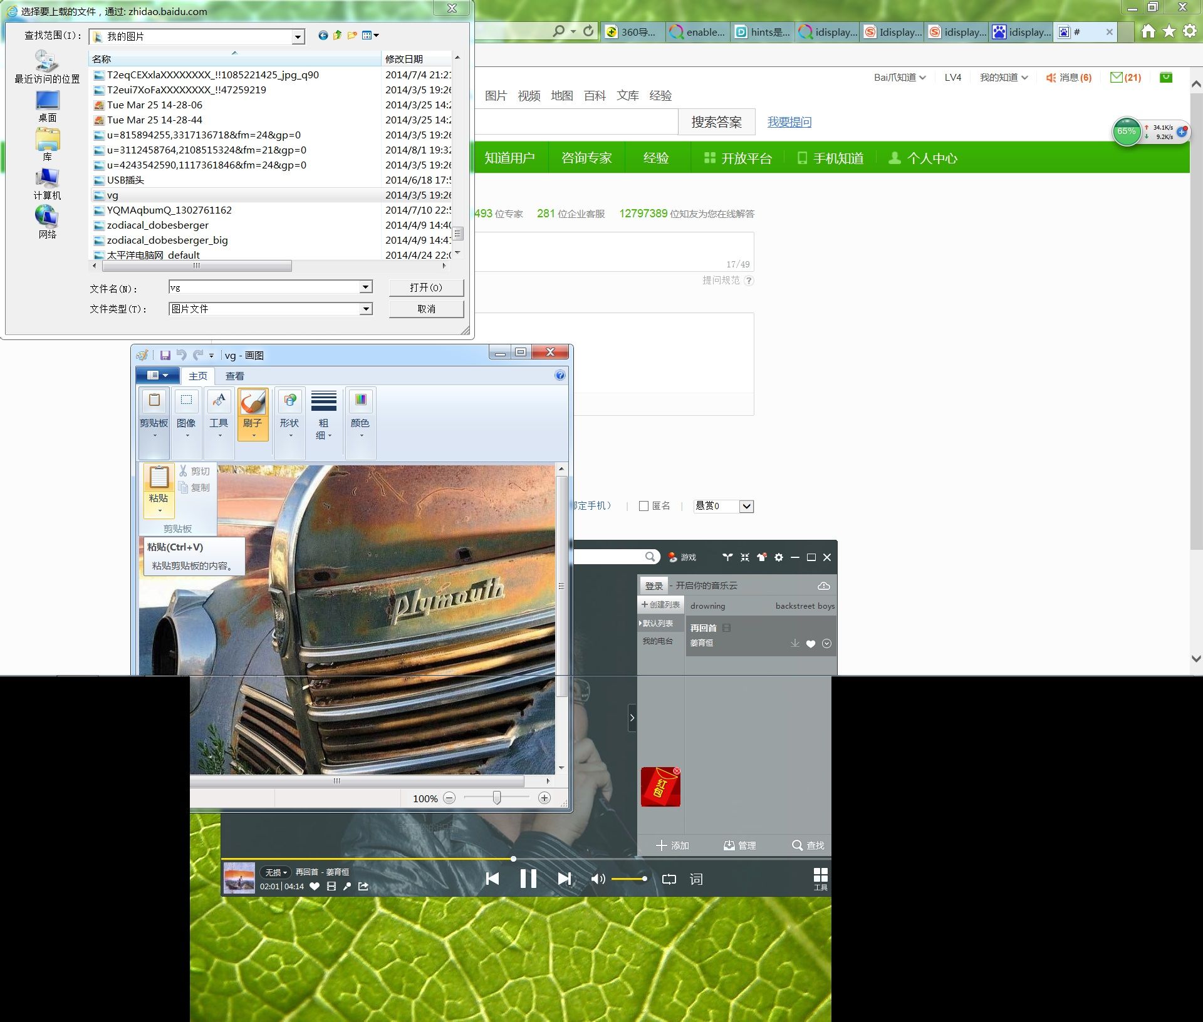Open the 文件类型 file type dropdown
The height and width of the screenshot is (1022, 1203).
click(365, 309)
